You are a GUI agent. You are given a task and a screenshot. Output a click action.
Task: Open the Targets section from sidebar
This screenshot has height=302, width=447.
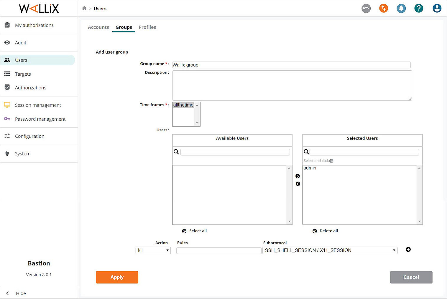pyautogui.click(x=23, y=74)
